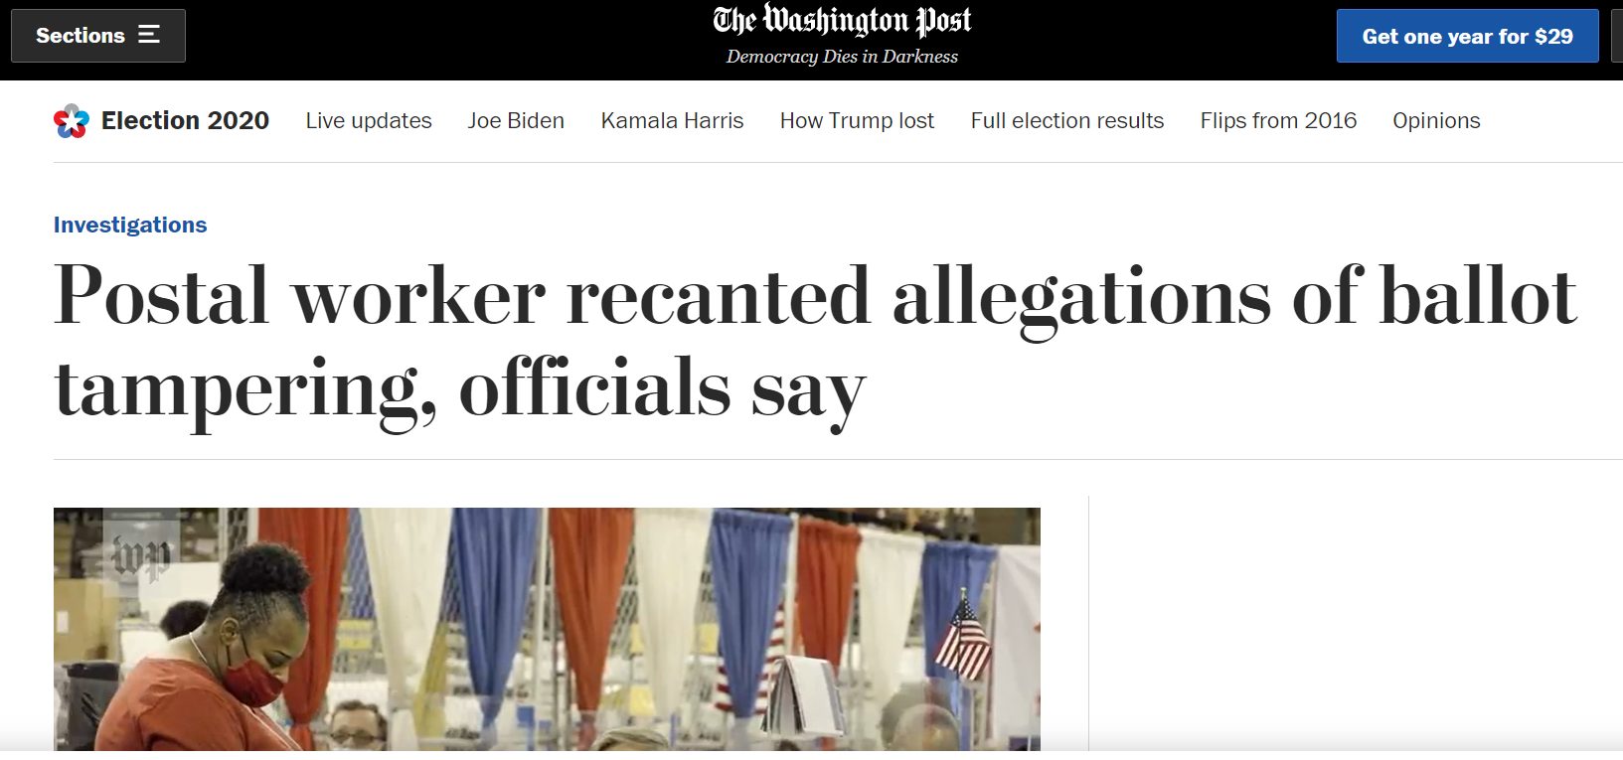Open the Joe Biden nav link
The image size is (1623, 760).
(x=516, y=121)
